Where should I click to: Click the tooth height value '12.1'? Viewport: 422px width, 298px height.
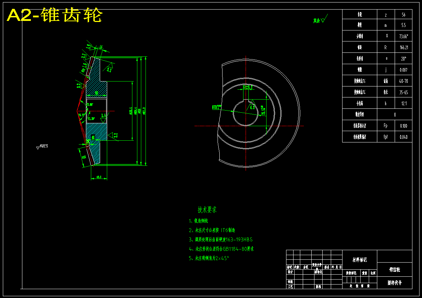coord(404,103)
